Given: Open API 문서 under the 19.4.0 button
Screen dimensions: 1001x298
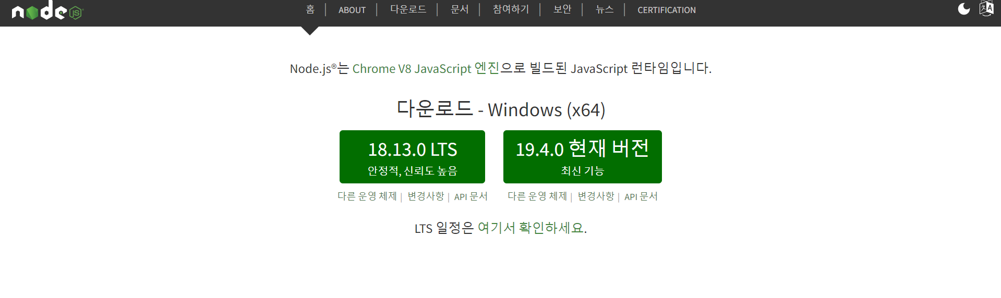Looking at the screenshot, I should (641, 196).
